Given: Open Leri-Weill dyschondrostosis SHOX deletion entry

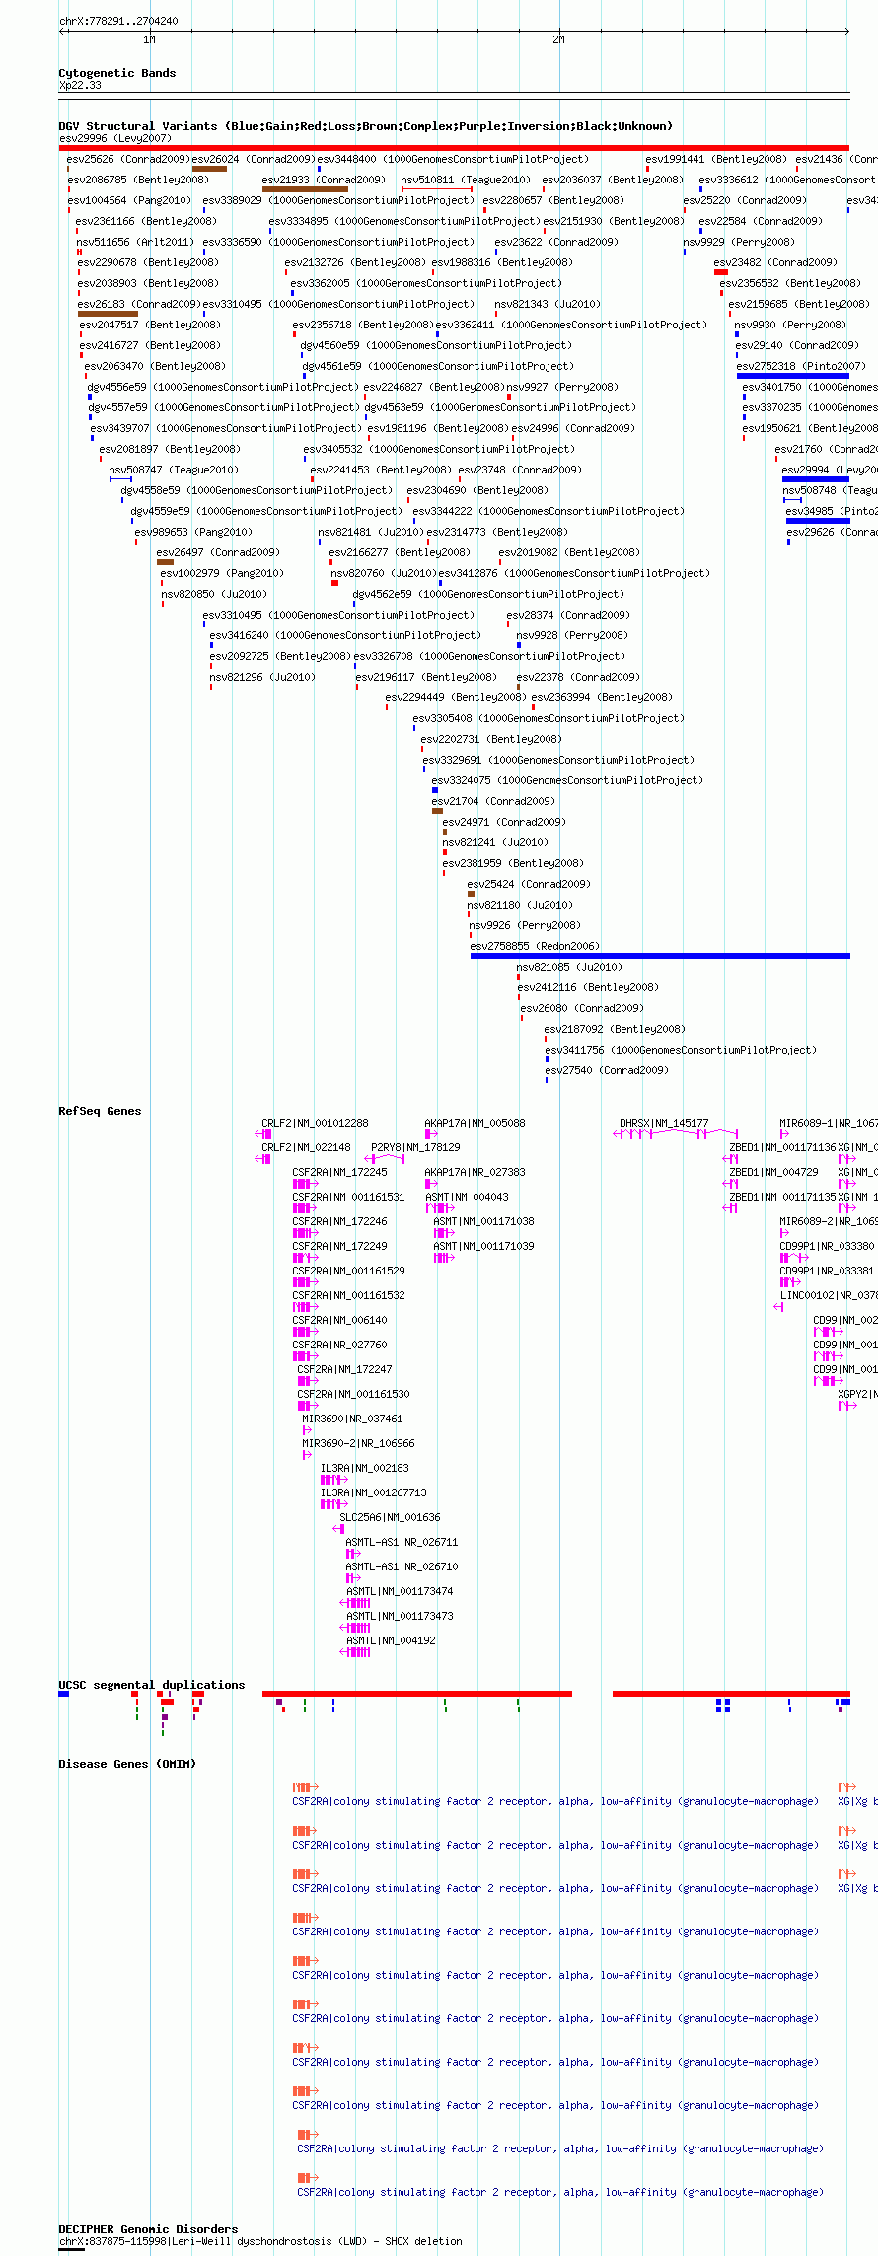Looking at the screenshot, I should tap(260, 2241).
